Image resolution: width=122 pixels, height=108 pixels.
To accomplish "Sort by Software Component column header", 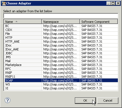I will [x=99, y=22].
